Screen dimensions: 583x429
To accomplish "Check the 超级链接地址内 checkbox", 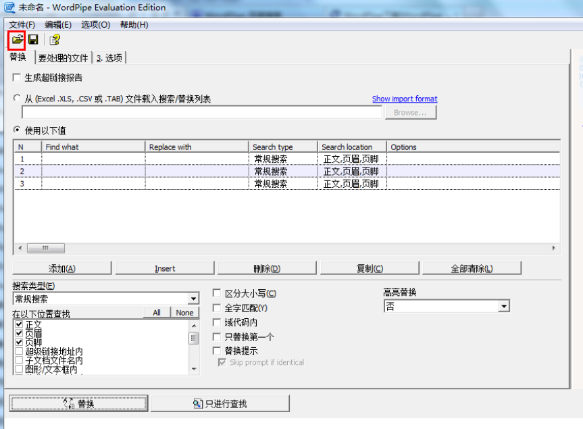I will pyautogui.click(x=20, y=351).
